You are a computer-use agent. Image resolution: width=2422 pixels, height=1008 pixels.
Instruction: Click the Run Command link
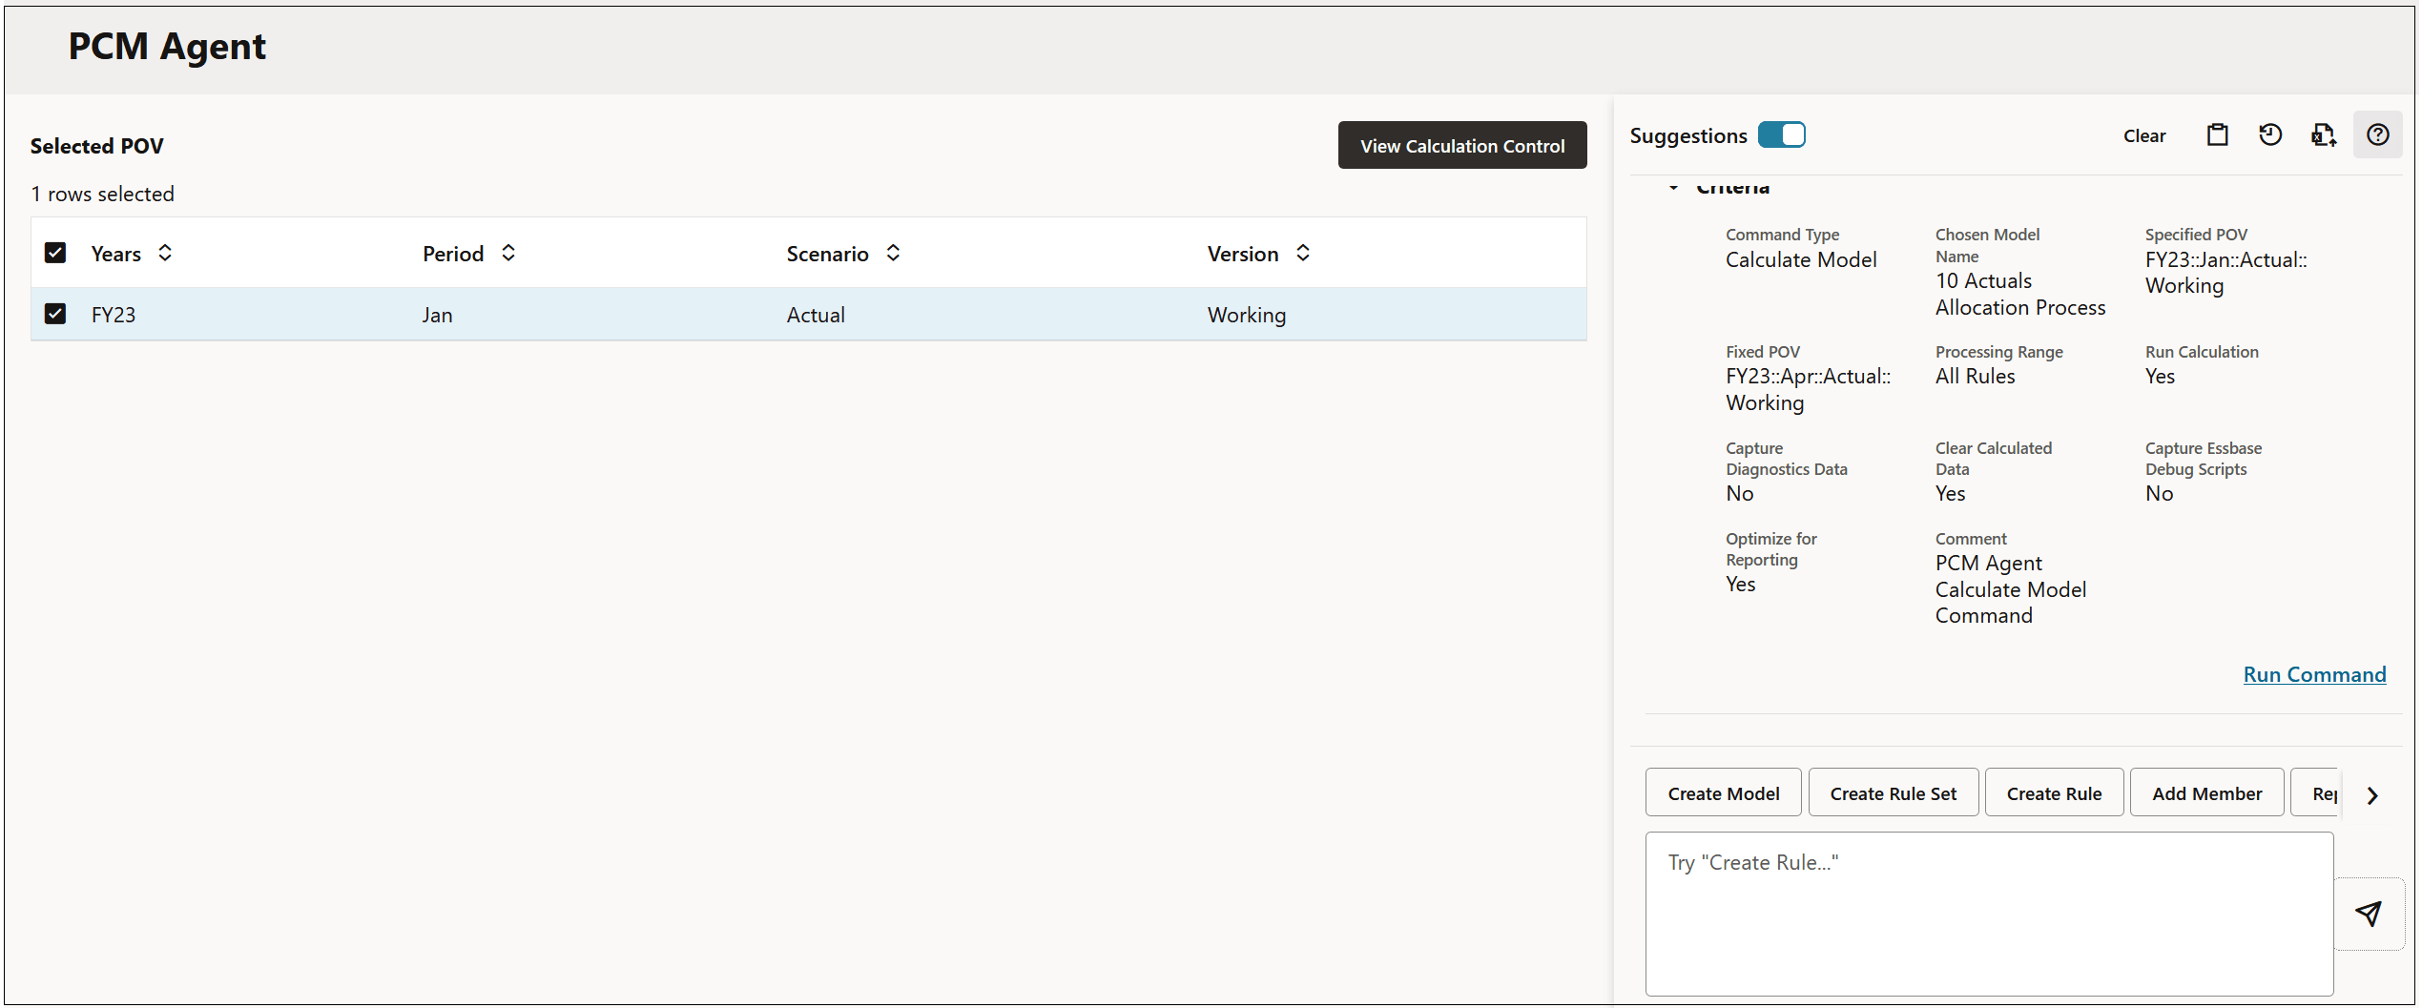pos(2314,675)
